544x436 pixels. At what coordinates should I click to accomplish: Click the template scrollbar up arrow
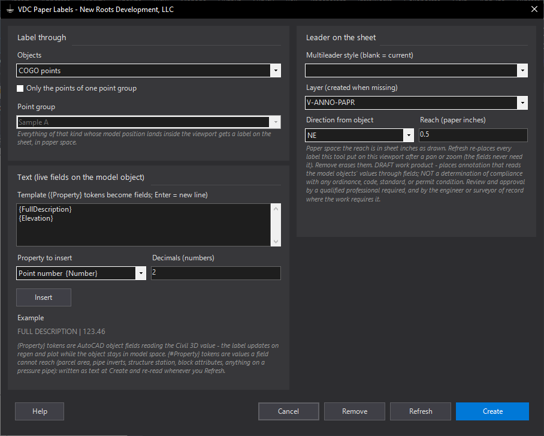tap(276, 209)
